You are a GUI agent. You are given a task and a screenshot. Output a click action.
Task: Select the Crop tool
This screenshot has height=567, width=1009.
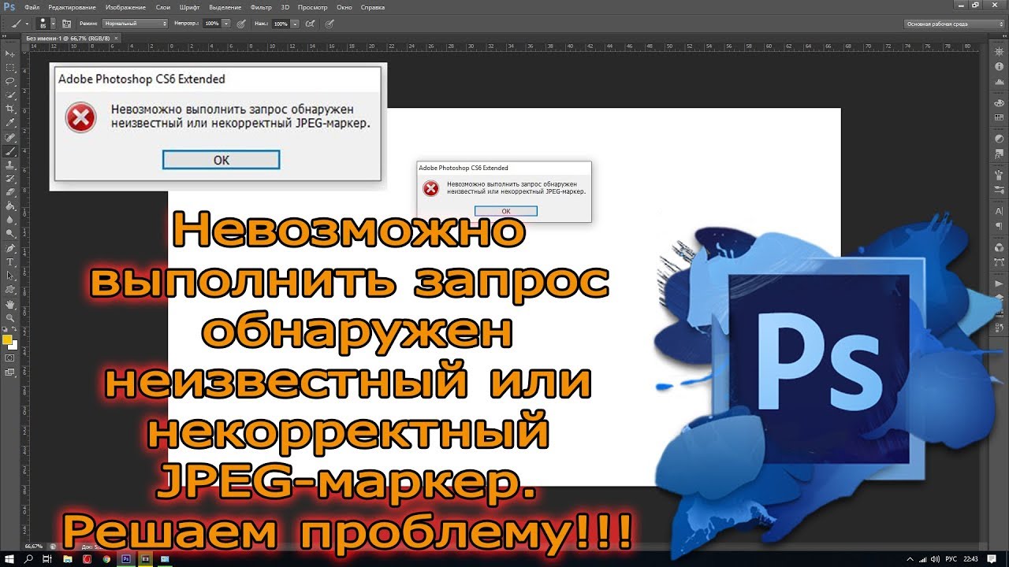(10, 109)
